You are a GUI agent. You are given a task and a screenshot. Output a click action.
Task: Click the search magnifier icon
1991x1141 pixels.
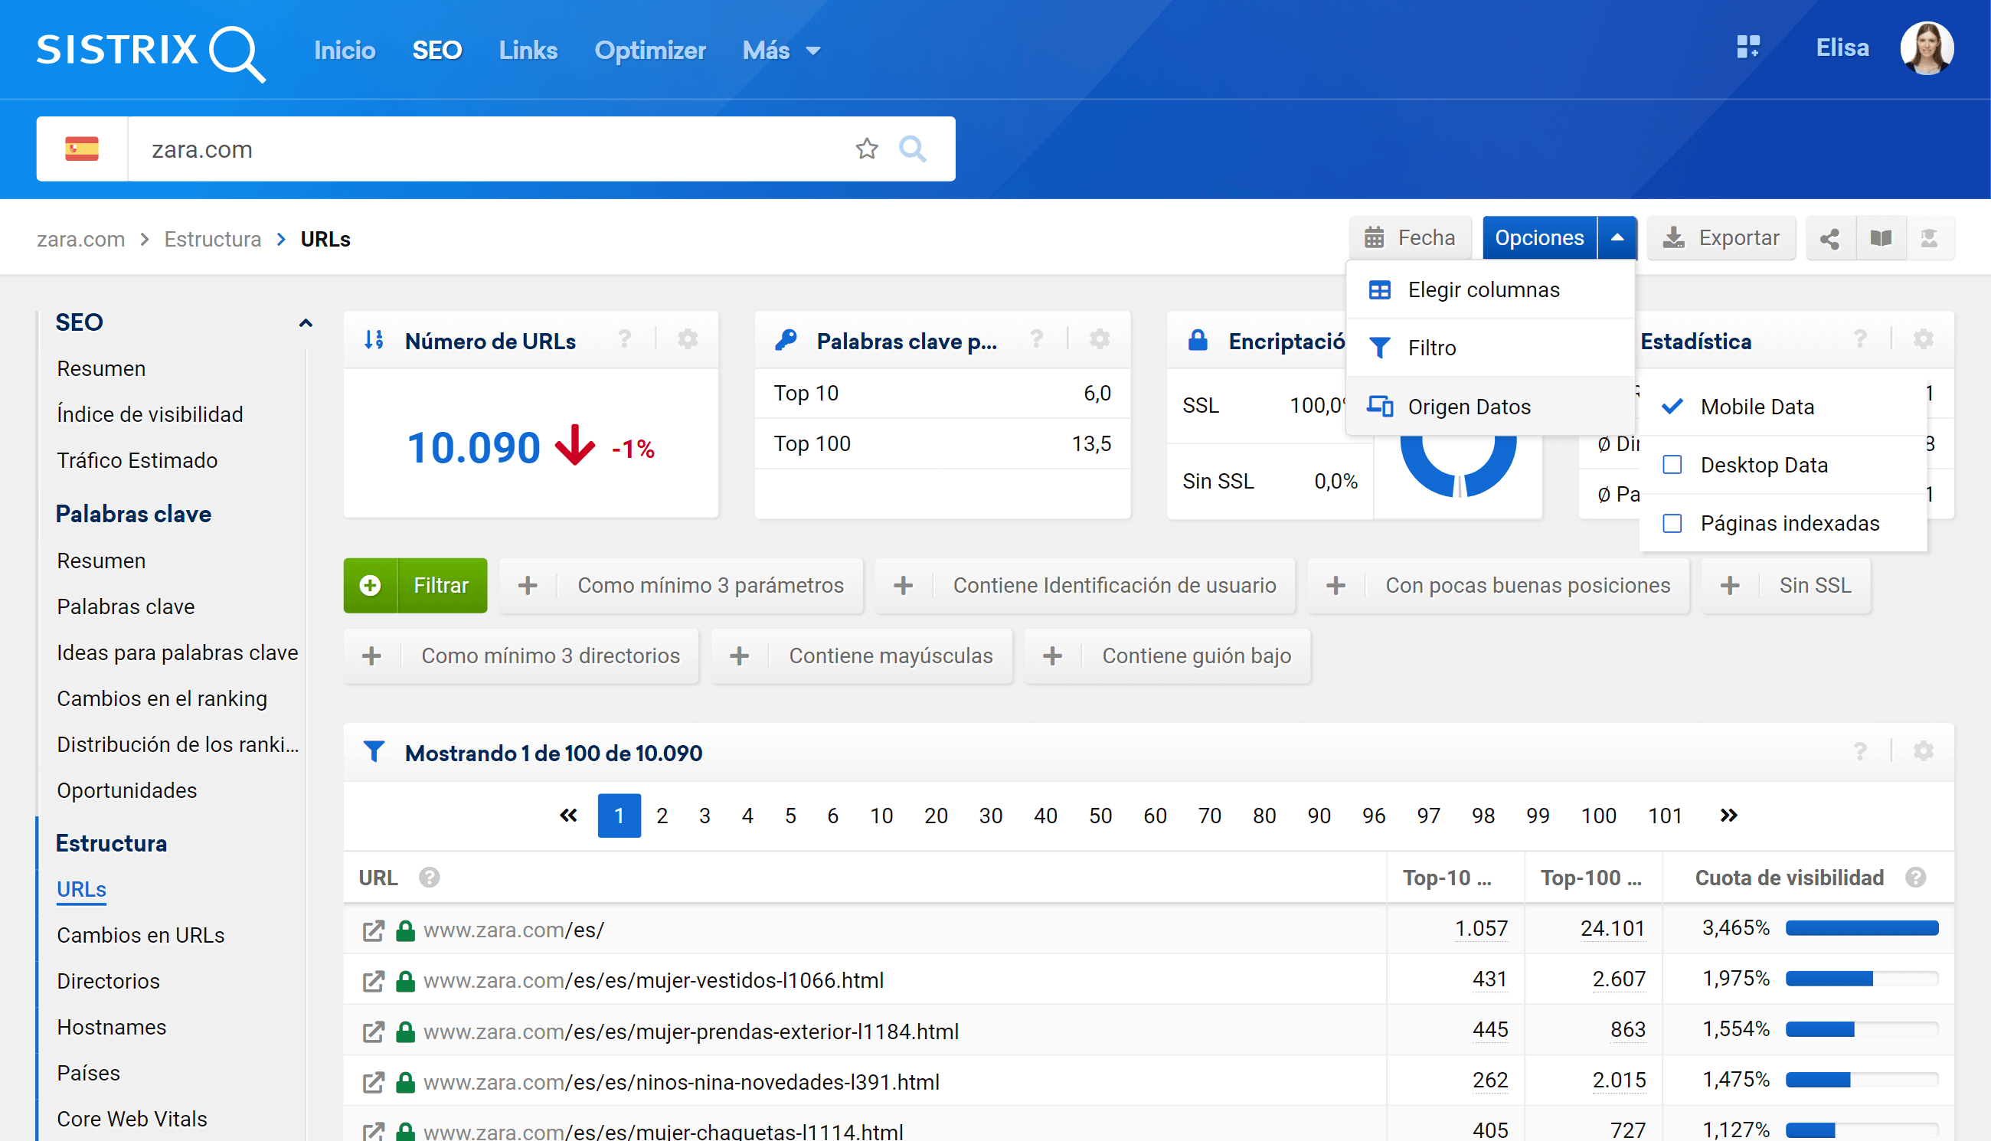tap(912, 149)
